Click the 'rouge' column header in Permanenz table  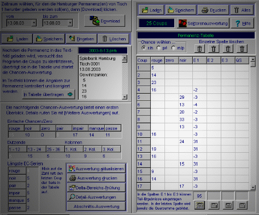(158, 61)
